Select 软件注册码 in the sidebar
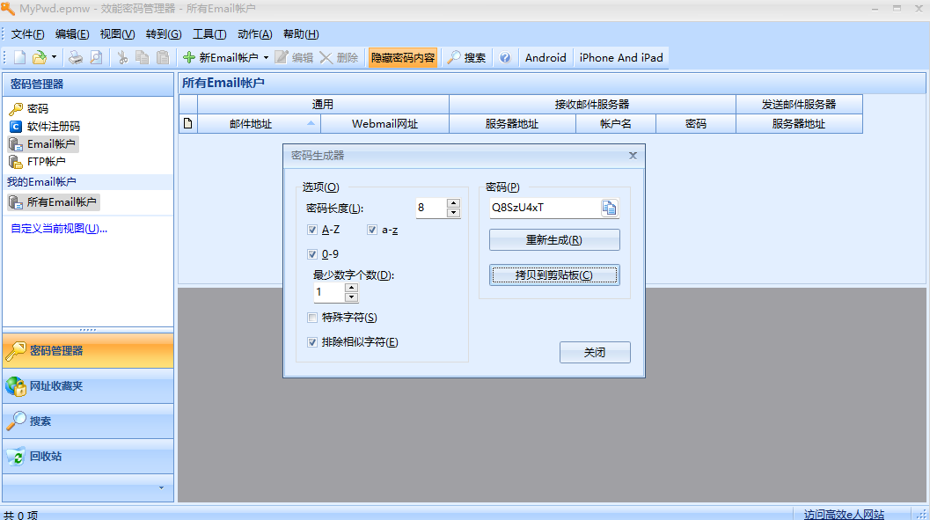 [x=45, y=127]
